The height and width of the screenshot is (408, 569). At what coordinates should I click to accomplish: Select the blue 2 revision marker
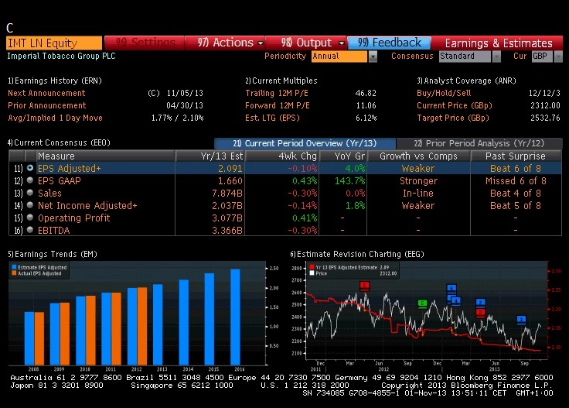point(480,303)
